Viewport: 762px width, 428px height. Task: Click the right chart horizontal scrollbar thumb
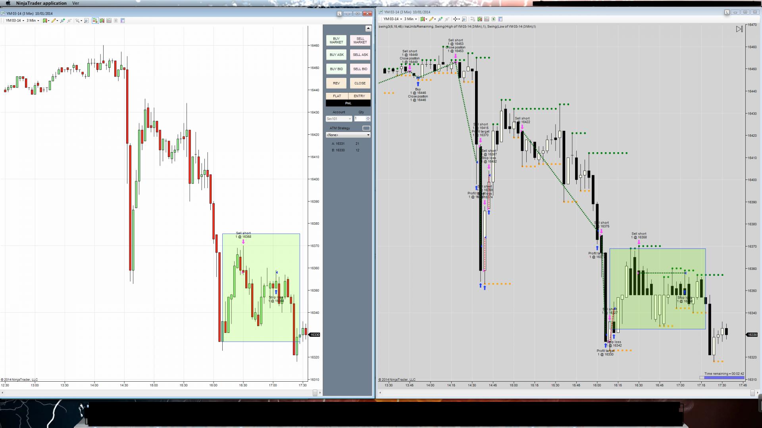(x=752, y=393)
